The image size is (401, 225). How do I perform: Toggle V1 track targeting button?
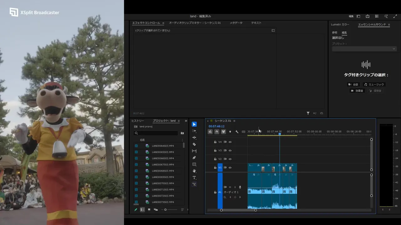point(220,167)
